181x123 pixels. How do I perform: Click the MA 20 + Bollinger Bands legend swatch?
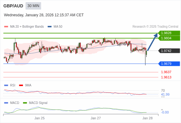click(6, 27)
